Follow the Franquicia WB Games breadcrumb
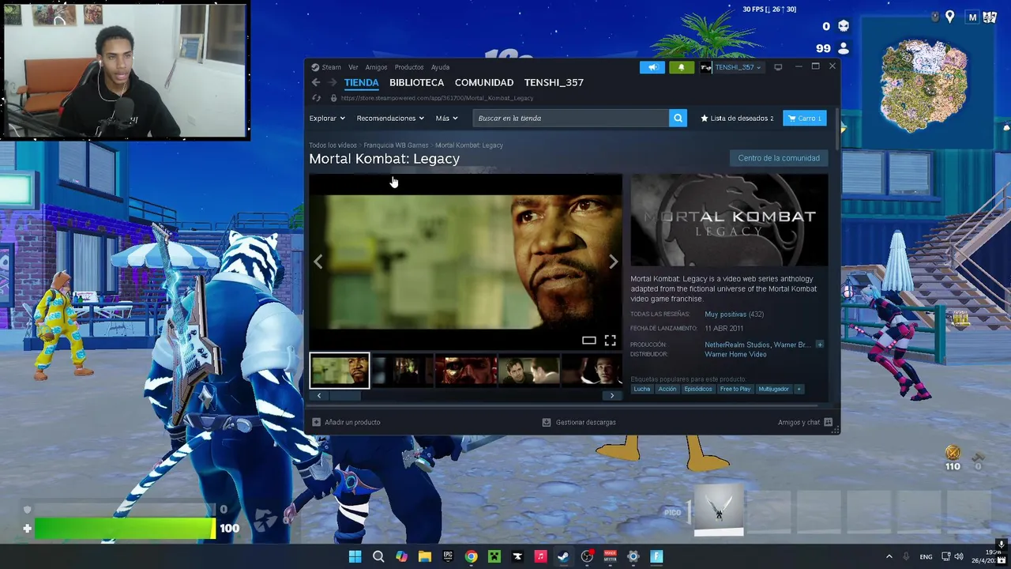1011x569 pixels. point(396,145)
